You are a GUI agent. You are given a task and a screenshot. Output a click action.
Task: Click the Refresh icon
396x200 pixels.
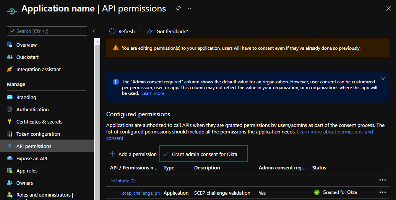(112, 31)
